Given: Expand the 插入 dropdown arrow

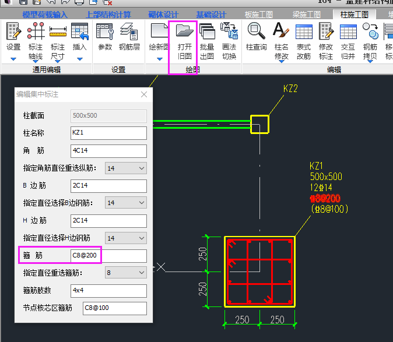Looking at the screenshot, I should (80, 59).
